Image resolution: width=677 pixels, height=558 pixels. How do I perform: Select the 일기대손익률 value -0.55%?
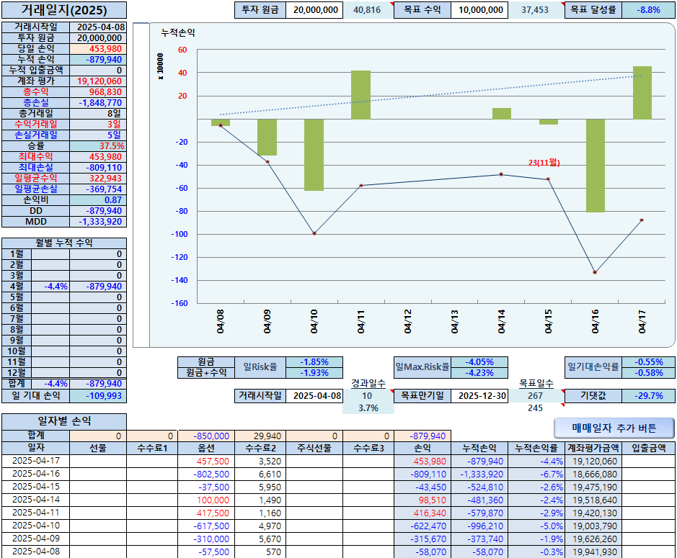point(648,361)
